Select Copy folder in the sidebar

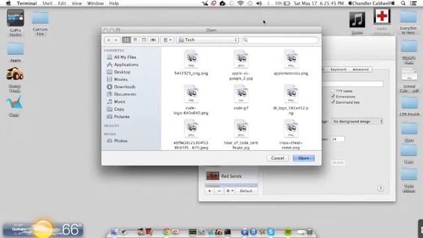116,109
